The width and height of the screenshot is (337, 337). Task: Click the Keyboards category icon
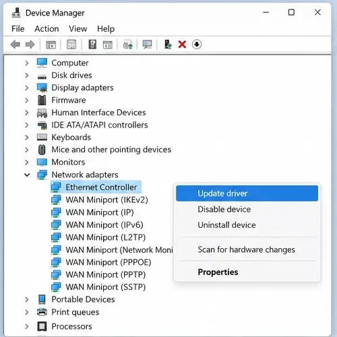click(x=42, y=137)
